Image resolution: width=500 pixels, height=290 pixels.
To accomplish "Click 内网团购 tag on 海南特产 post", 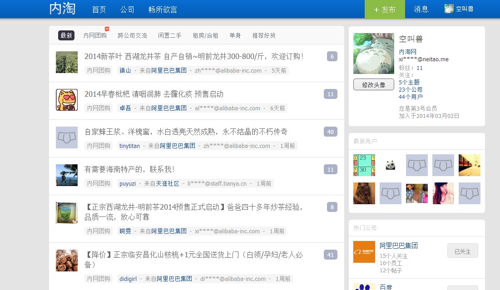I will (99, 183).
